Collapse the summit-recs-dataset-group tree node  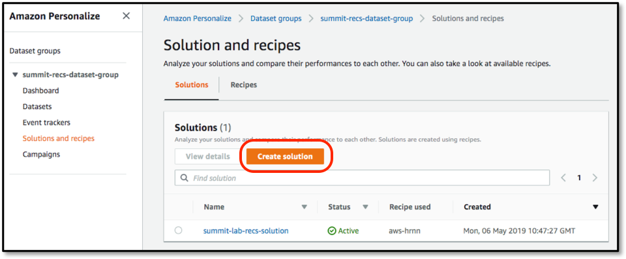tap(15, 75)
